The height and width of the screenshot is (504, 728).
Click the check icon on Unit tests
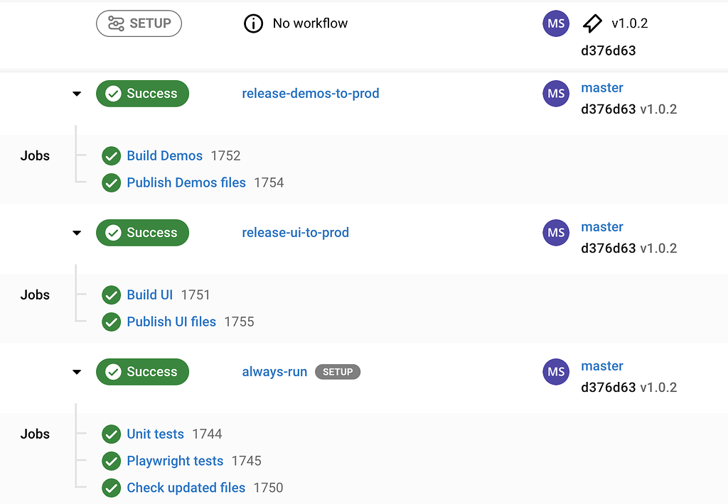(112, 434)
